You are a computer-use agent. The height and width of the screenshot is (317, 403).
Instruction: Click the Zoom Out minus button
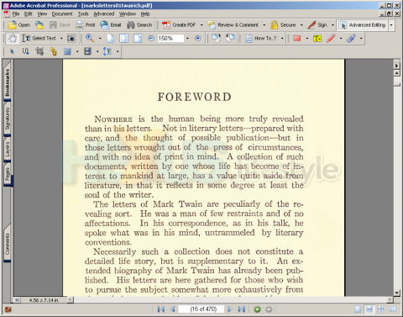click(x=151, y=39)
